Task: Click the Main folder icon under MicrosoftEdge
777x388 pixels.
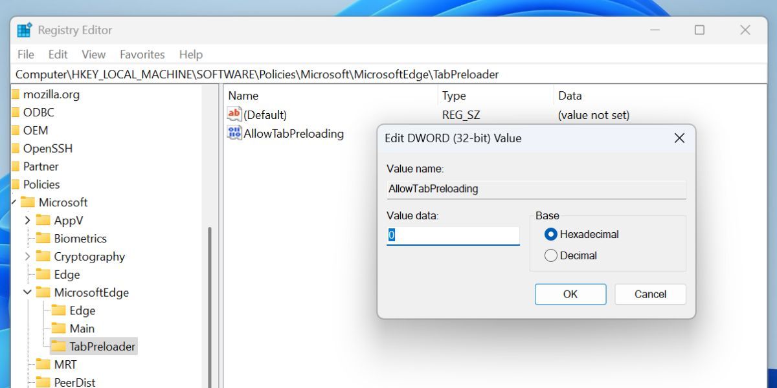Action: [58, 328]
